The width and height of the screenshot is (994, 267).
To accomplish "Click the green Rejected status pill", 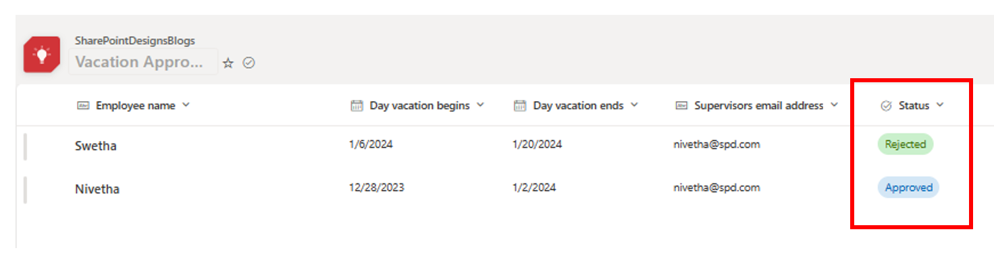I will point(906,144).
